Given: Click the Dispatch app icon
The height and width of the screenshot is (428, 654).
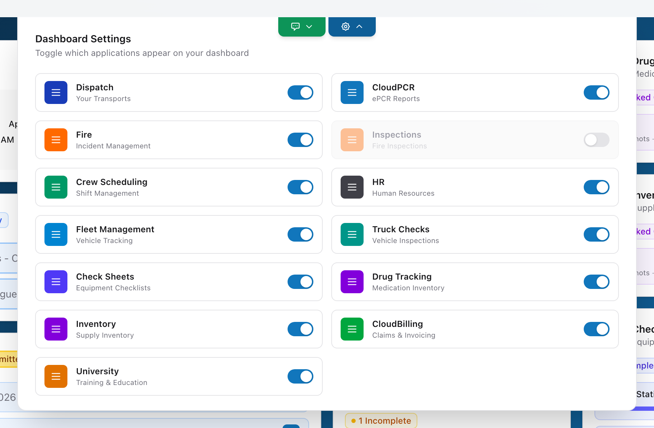Looking at the screenshot, I should click(x=56, y=92).
